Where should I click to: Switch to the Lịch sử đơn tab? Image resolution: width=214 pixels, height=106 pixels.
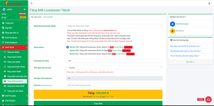click(x=48, y=17)
